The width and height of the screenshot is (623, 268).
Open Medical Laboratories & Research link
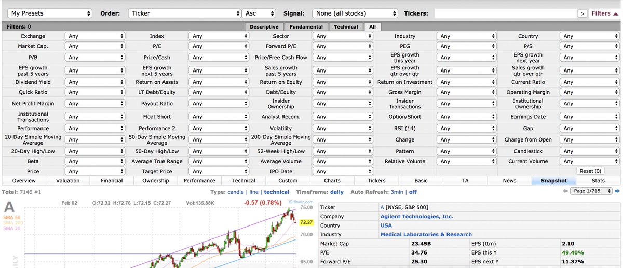click(426, 235)
